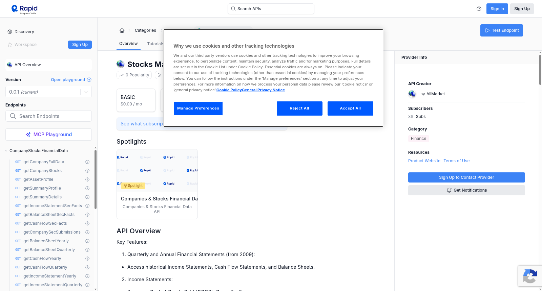Select the getCompanyFullData endpoint

coord(44,162)
